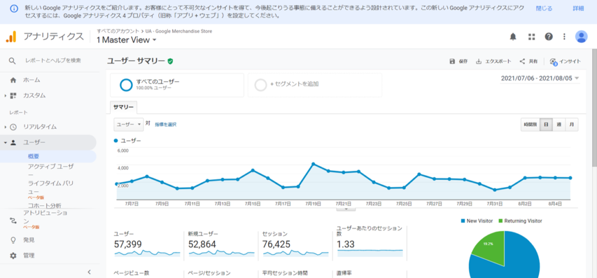This screenshot has height=278, width=597.
Task: Click the green Returning Visitor legend swatch
Action: click(x=501, y=221)
